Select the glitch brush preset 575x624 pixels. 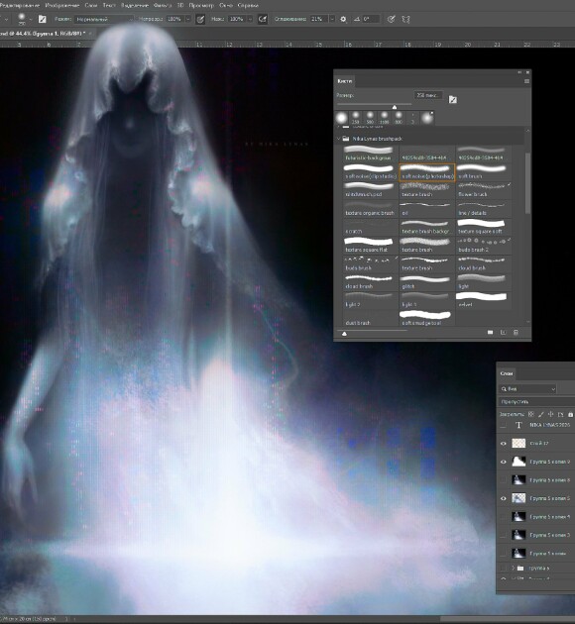point(427,282)
